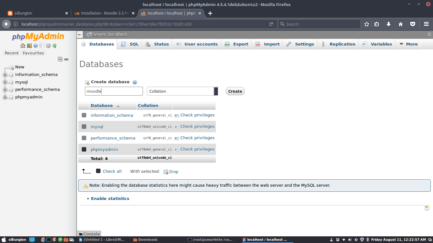The image size is (433, 243).
Task: Sort by Database column header
Action: [102, 105]
